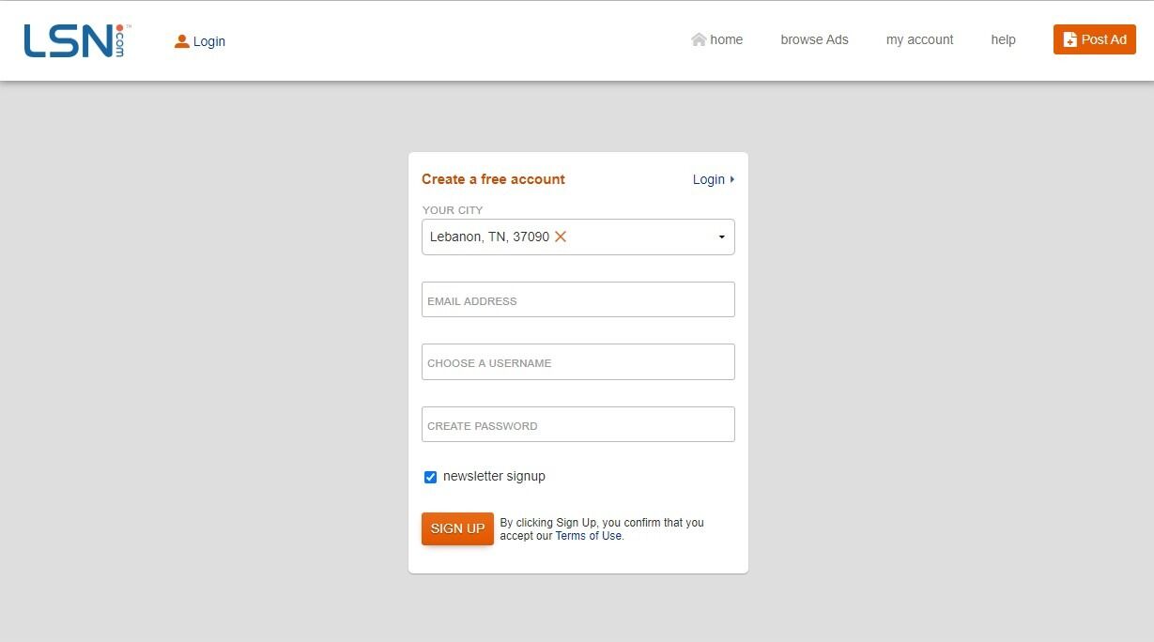Clear the Lebanon, TN city with the X

point(561,237)
